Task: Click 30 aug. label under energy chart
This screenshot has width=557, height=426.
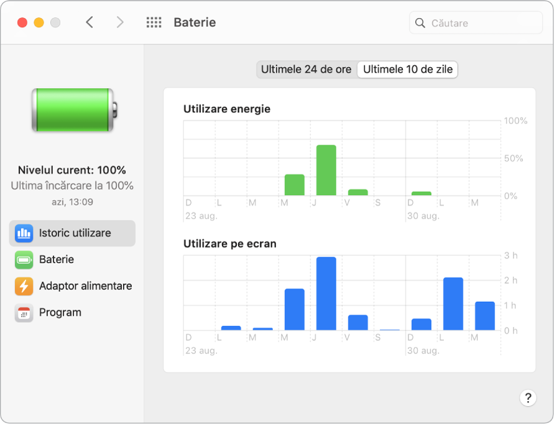Action: point(423,216)
